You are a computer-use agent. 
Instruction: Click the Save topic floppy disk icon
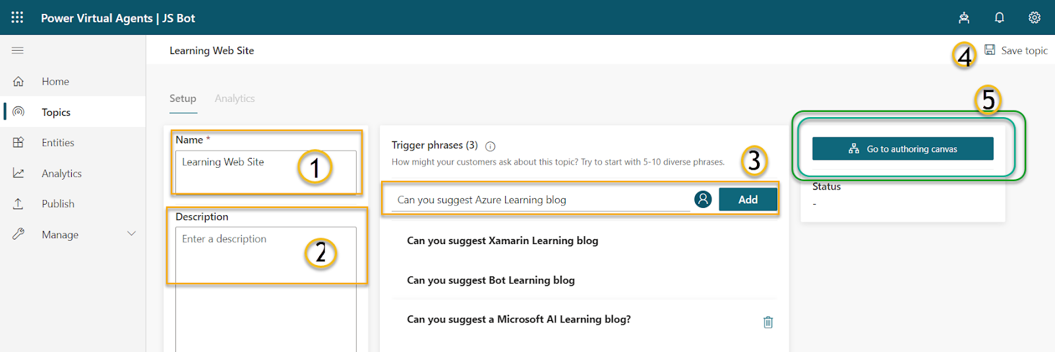pyautogui.click(x=990, y=50)
